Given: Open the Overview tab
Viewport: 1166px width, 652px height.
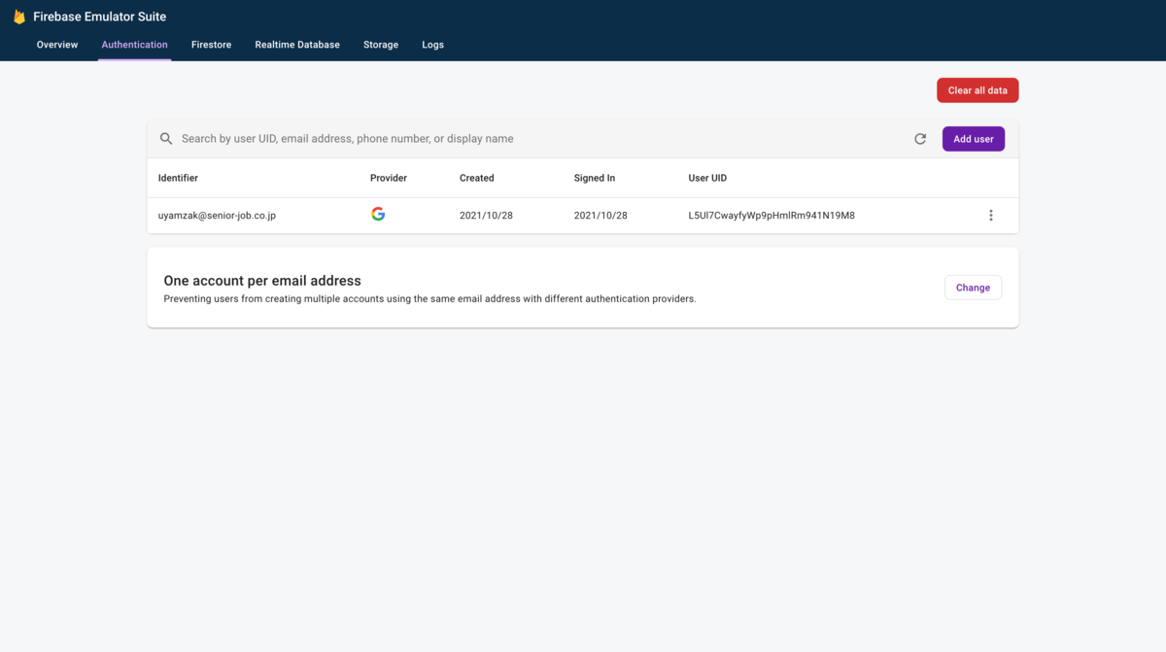Looking at the screenshot, I should [x=57, y=45].
